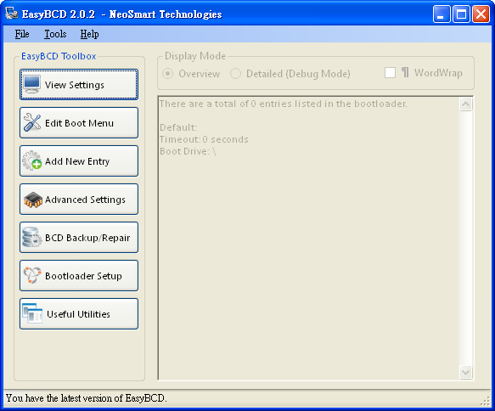Enable the WordWrap checkbox
Image resolution: width=495 pixels, height=411 pixels.
click(x=390, y=72)
